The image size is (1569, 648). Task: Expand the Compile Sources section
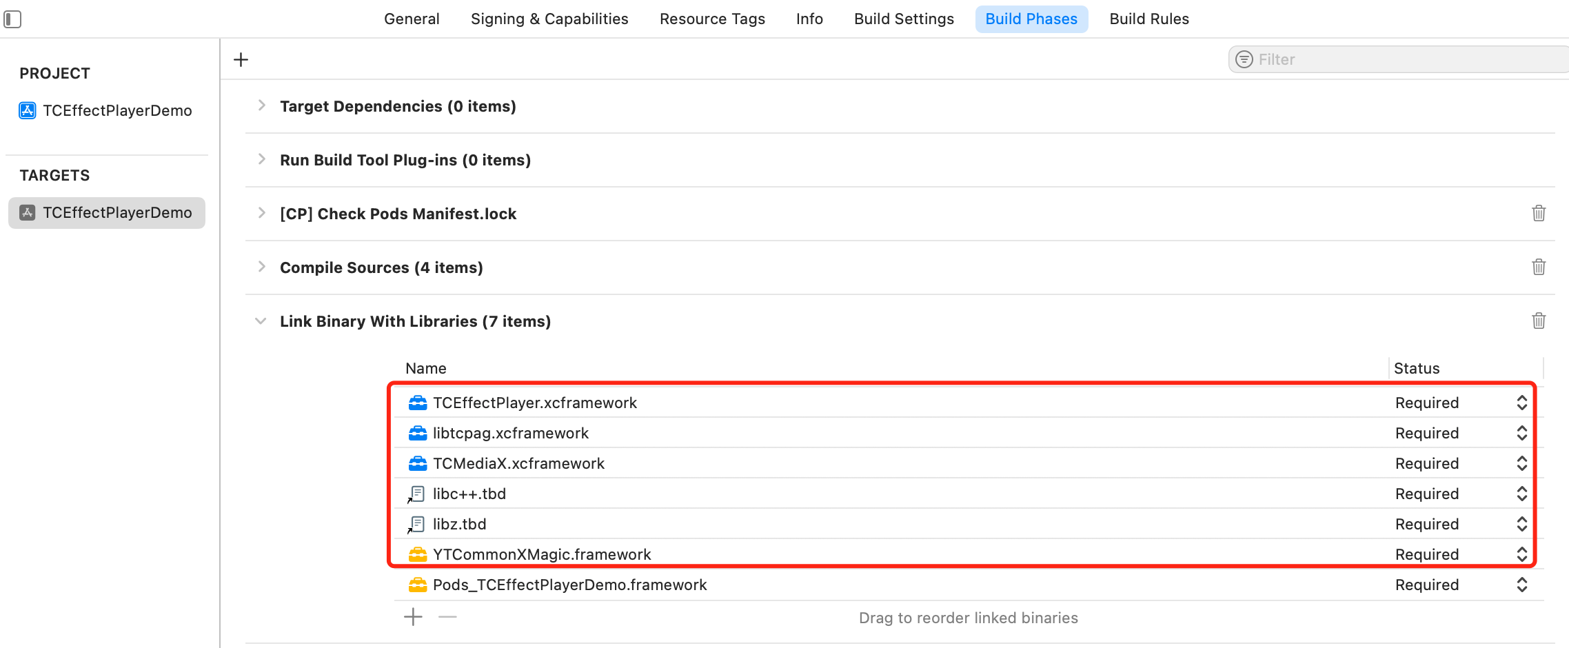tap(261, 267)
